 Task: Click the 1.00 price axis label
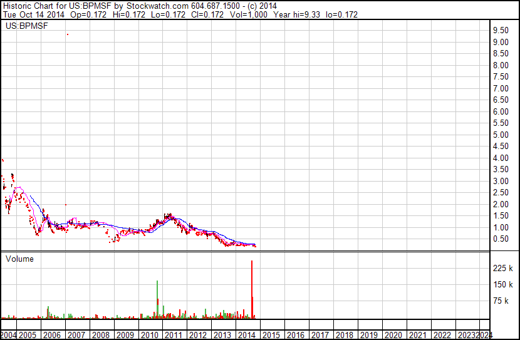pyautogui.click(x=501, y=228)
